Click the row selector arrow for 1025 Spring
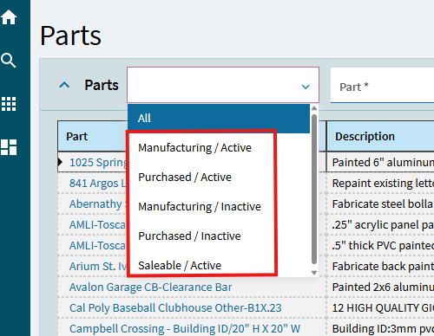434x336 pixels. point(61,162)
